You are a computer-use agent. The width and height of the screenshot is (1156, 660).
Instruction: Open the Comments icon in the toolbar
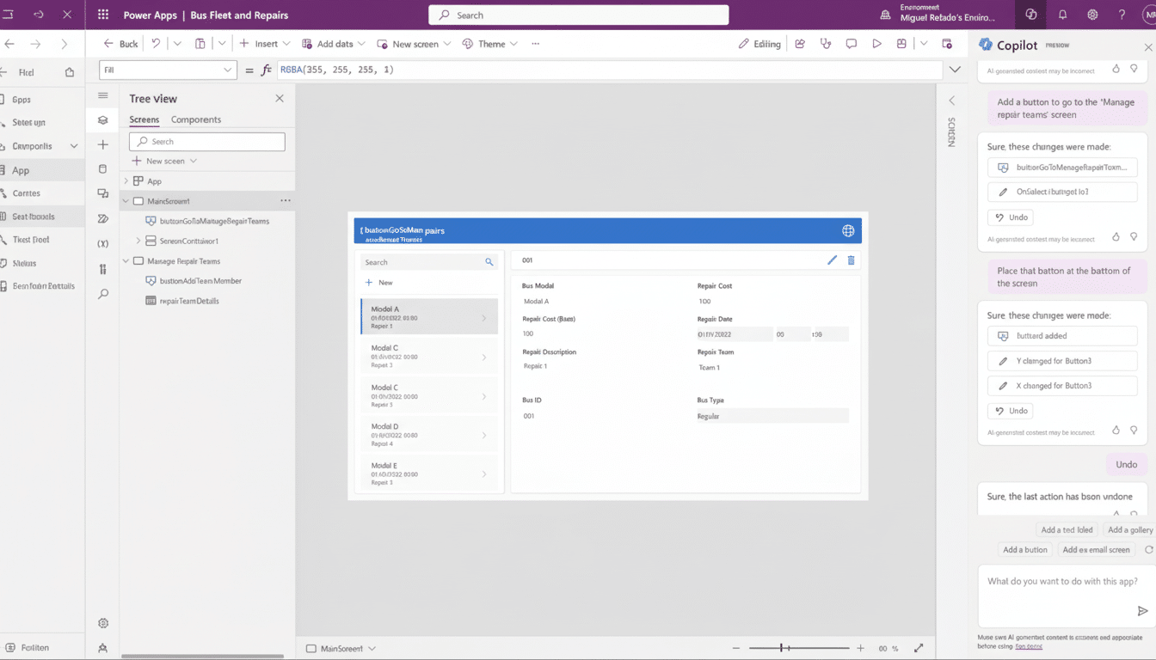(852, 44)
